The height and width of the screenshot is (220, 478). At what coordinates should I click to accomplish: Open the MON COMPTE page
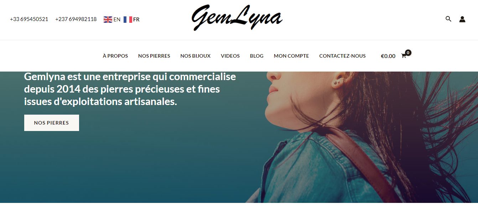click(291, 56)
